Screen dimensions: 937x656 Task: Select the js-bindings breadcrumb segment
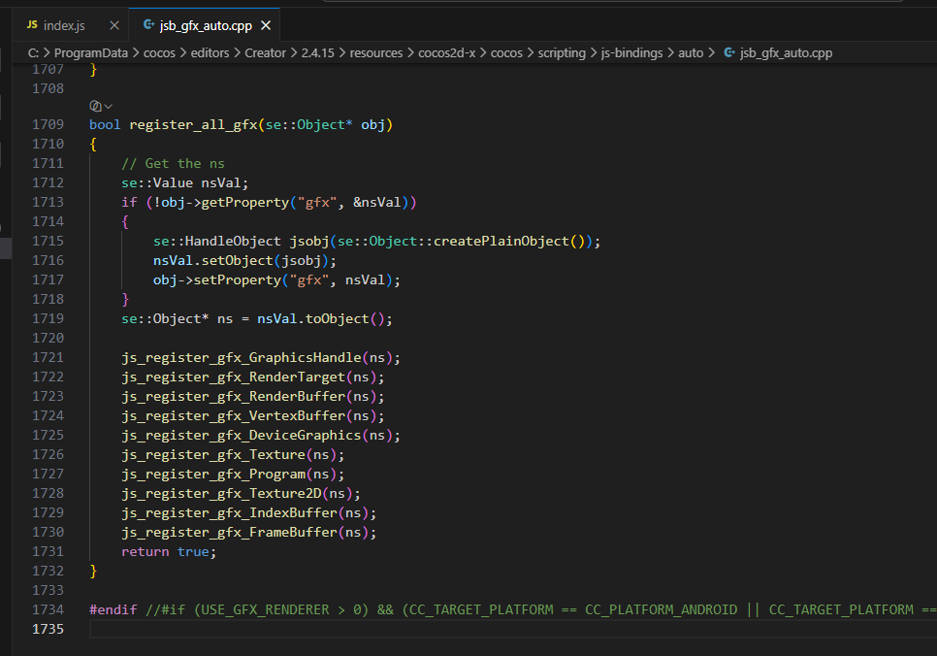(x=631, y=52)
